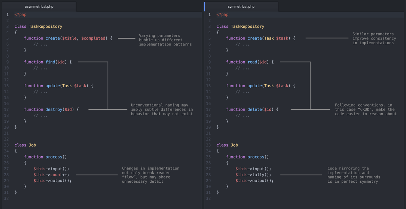Select line number 9 in asymmetrical.php gutter
Screen dimensions: 406x209
[x=7, y=62]
